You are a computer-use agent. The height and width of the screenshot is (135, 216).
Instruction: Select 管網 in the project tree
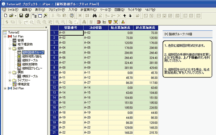tap(21, 40)
